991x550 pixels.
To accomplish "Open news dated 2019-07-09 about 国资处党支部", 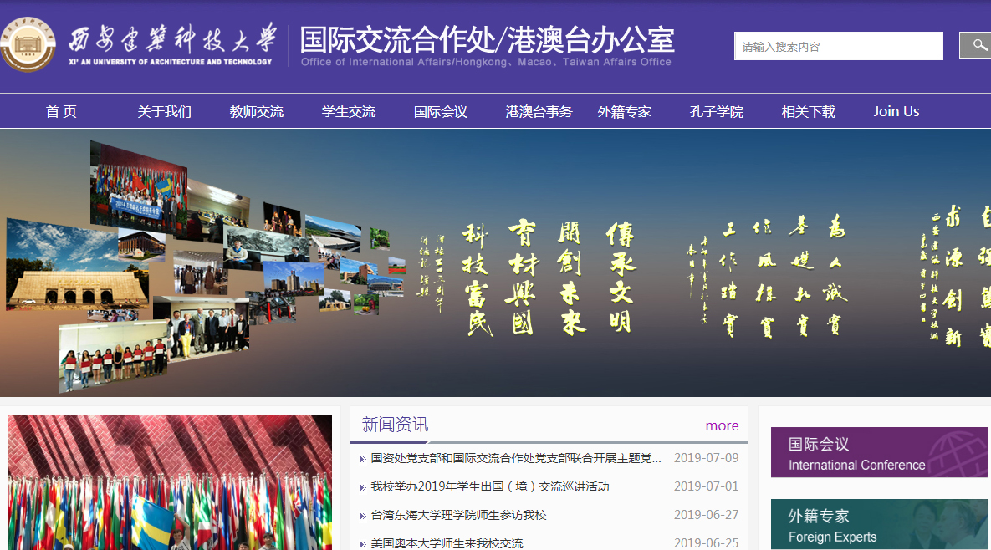I will 516,458.
